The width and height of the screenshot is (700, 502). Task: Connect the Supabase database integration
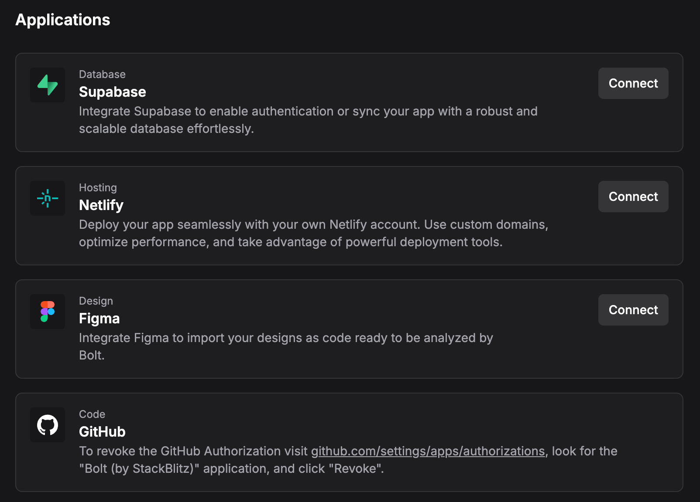[x=633, y=83]
